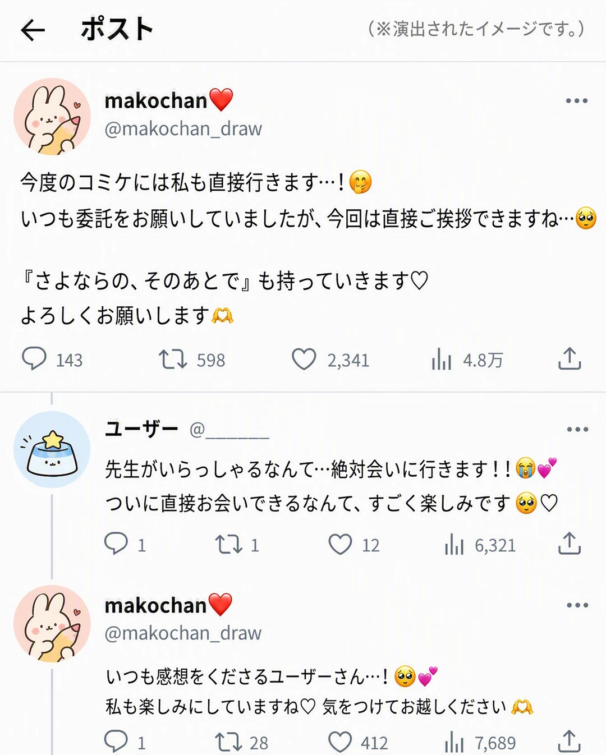606x755 pixels.
Task: Open @makochan_draw handle on main post
Action: (183, 130)
